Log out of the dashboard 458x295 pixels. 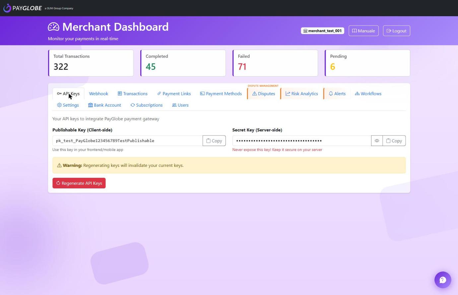396,31
